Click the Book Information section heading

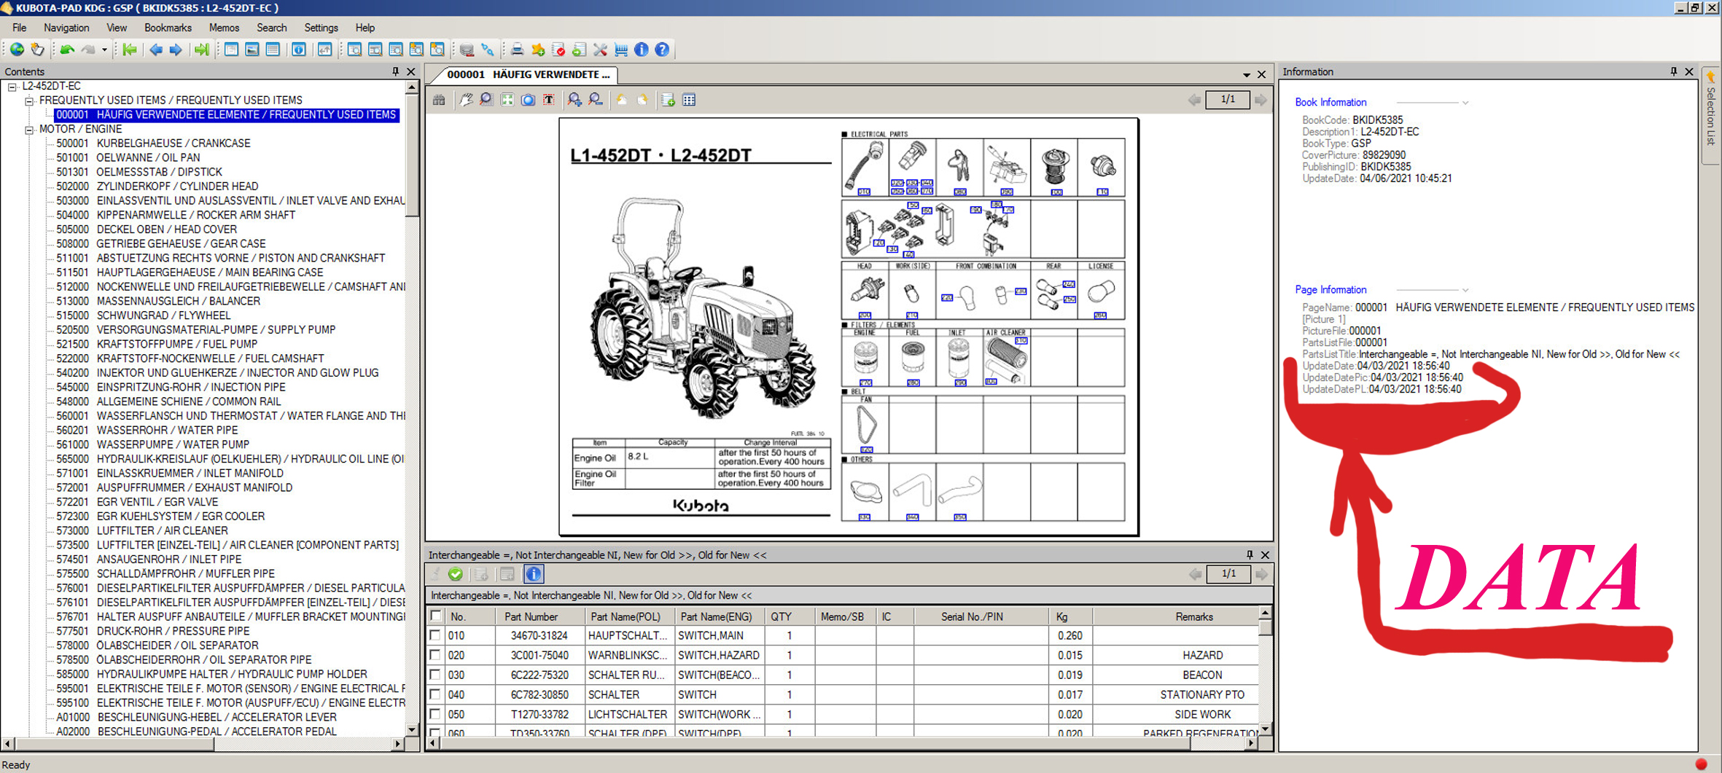click(1331, 103)
